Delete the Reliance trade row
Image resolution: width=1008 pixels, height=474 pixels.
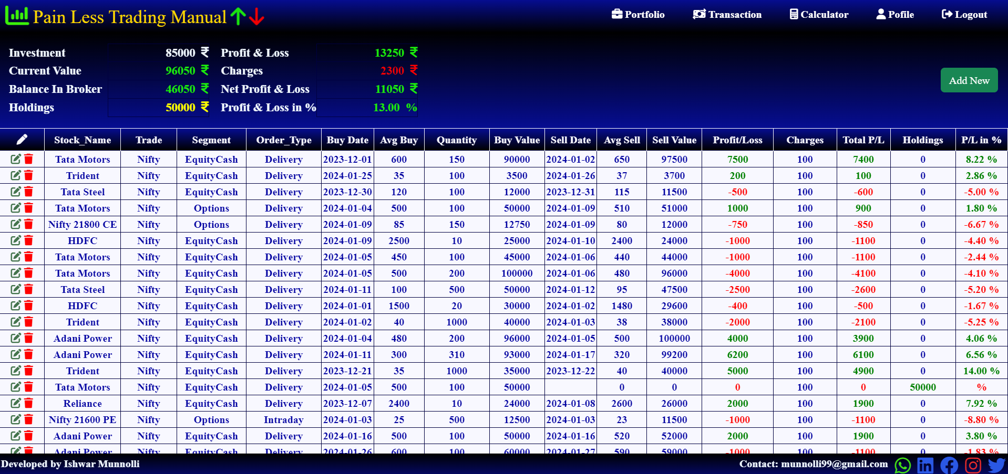click(x=28, y=403)
